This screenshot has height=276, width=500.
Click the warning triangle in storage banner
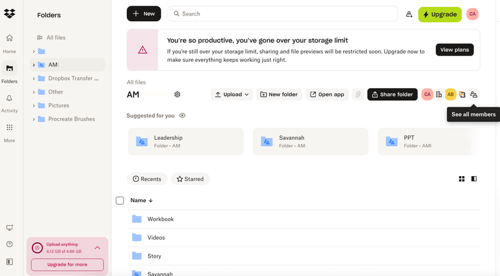(x=142, y=50)
